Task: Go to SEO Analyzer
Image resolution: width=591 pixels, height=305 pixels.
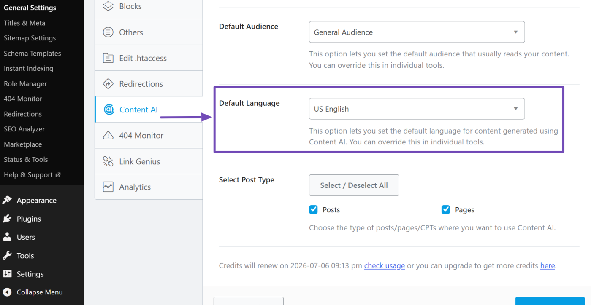Action: pos(24,129)
